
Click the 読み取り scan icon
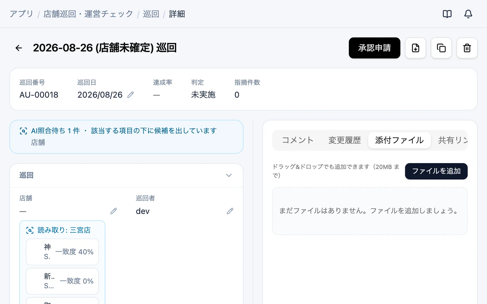pyautogui.click(x=30, y=230)
